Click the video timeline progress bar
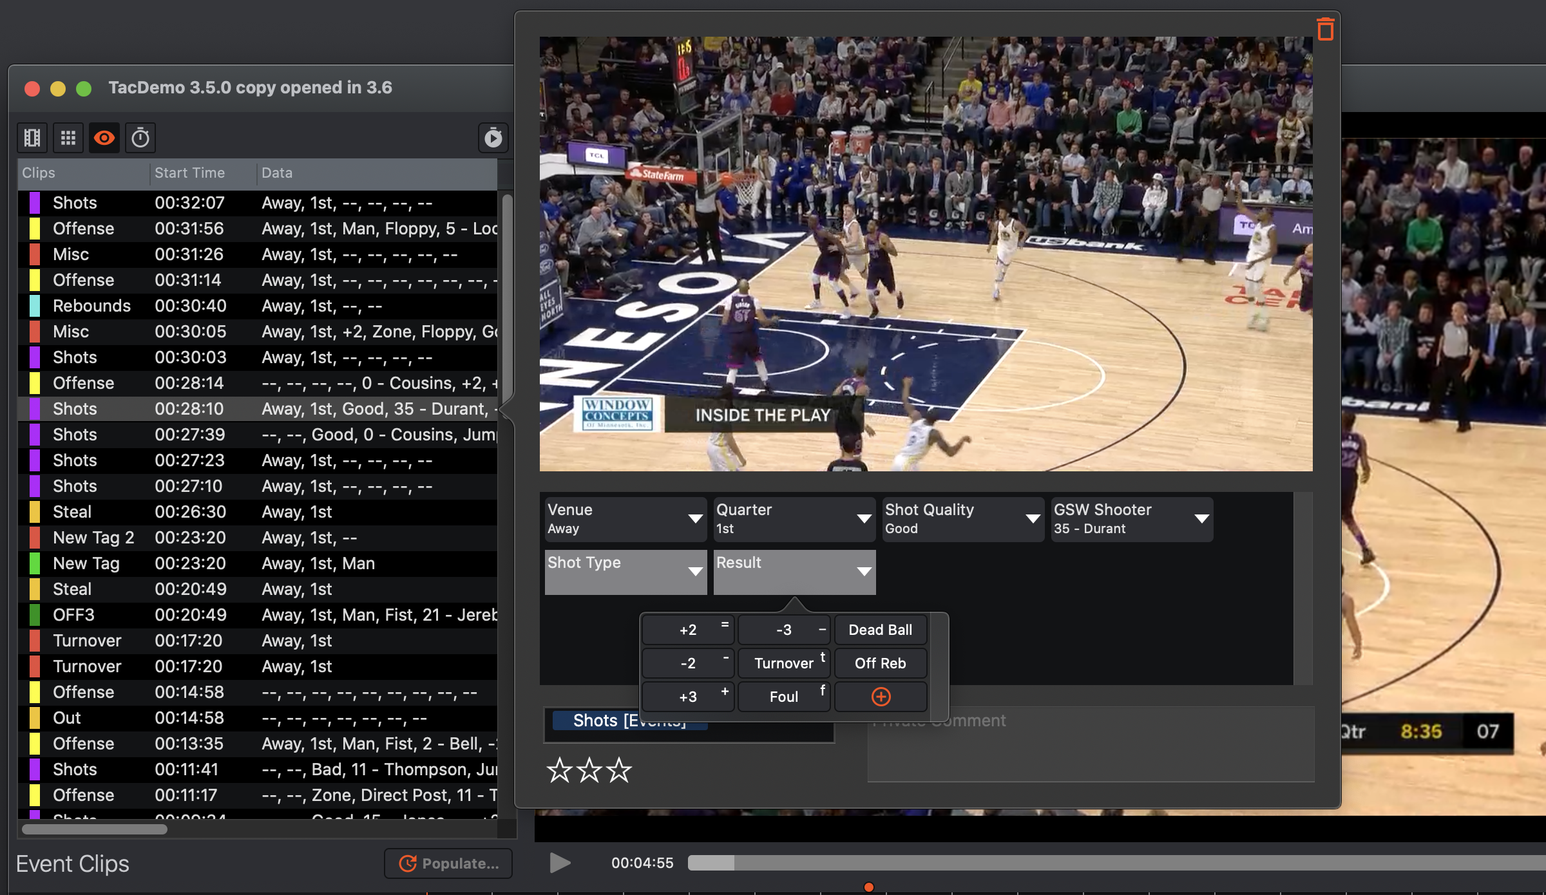 1116,863
